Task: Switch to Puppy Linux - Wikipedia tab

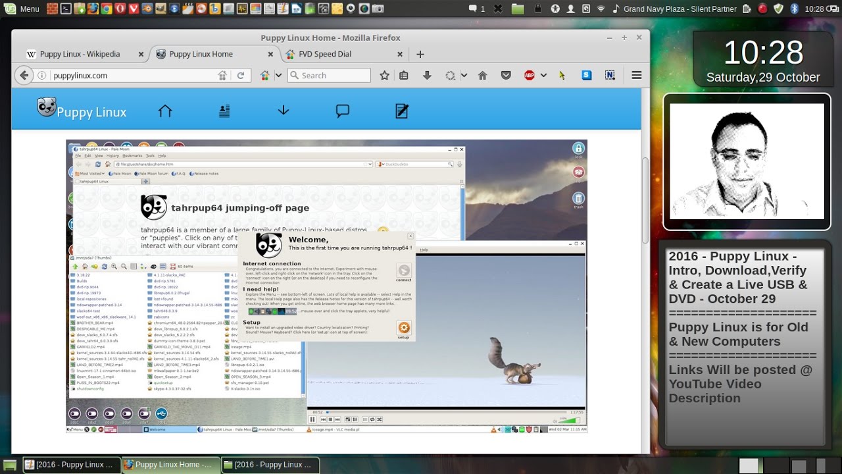Action: (x=79, y=54)
